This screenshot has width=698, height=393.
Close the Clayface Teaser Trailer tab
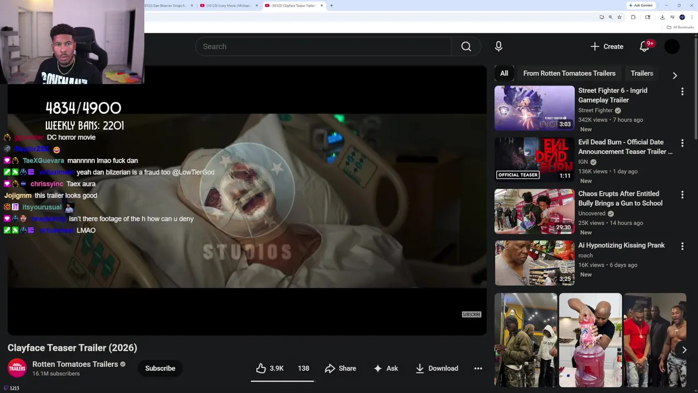(322, 5)
